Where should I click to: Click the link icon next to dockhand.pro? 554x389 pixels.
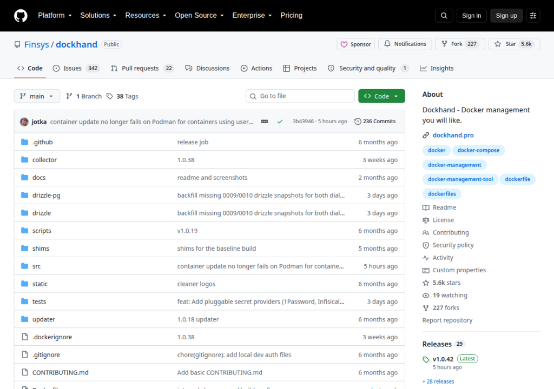click(x=426, y=135)
